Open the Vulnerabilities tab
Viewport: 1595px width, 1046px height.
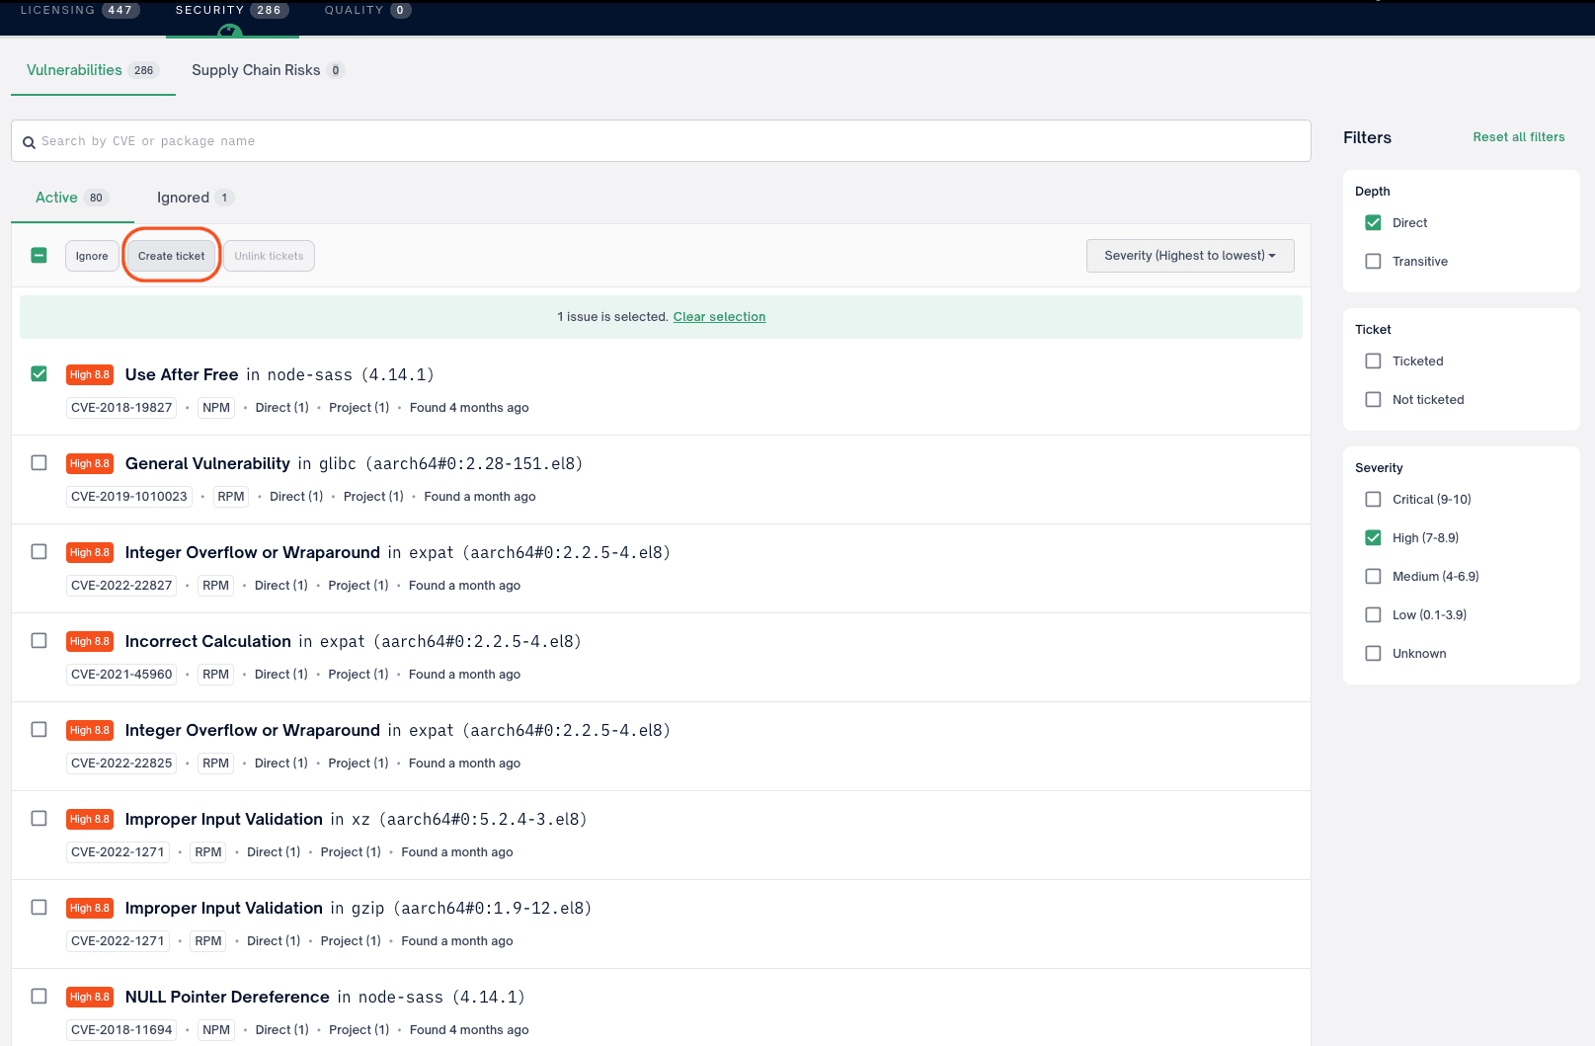[93, 70]
